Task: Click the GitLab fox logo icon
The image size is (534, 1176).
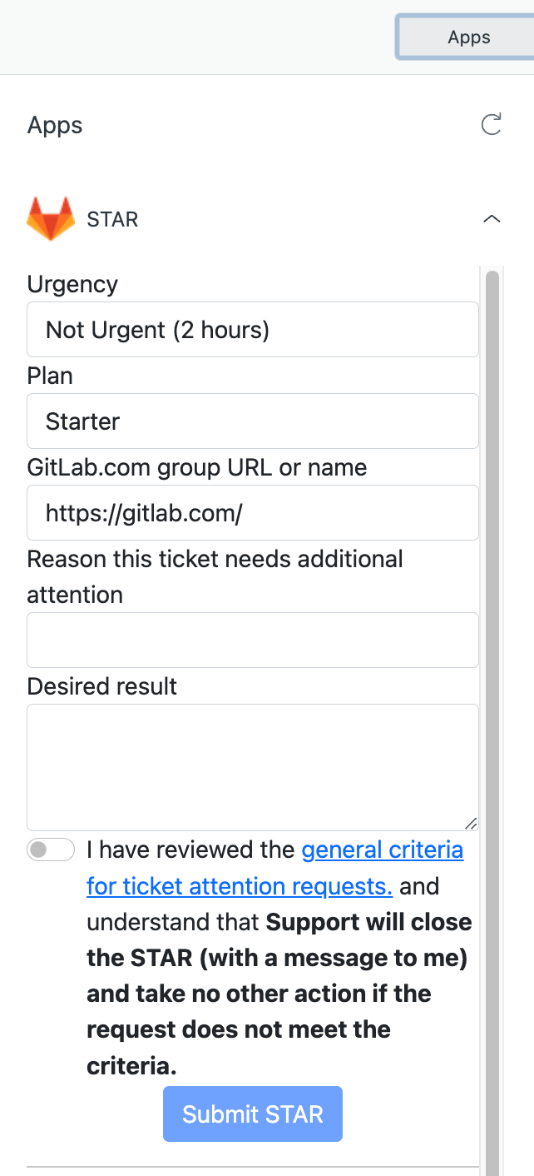Action: (x=50, y=217)
